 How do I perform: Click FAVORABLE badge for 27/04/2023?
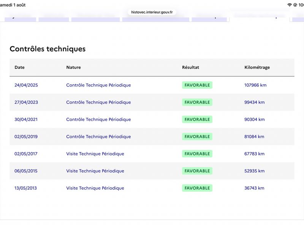coord(197,102)
